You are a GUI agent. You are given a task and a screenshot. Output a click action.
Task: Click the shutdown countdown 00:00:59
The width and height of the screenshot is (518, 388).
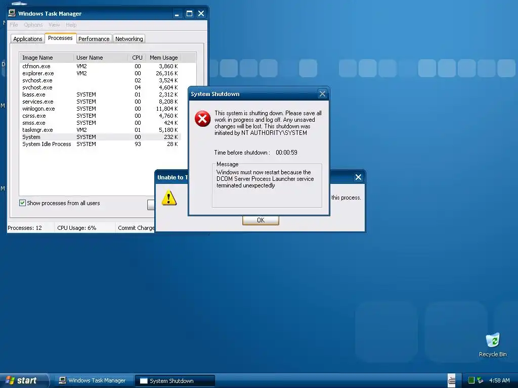[286, 153]
